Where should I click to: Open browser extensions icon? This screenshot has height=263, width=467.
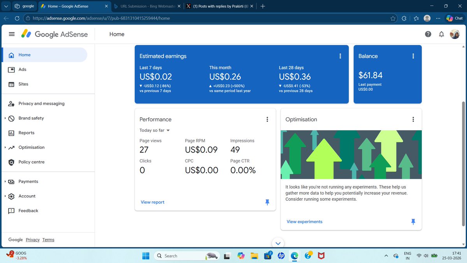pos(404,18)
